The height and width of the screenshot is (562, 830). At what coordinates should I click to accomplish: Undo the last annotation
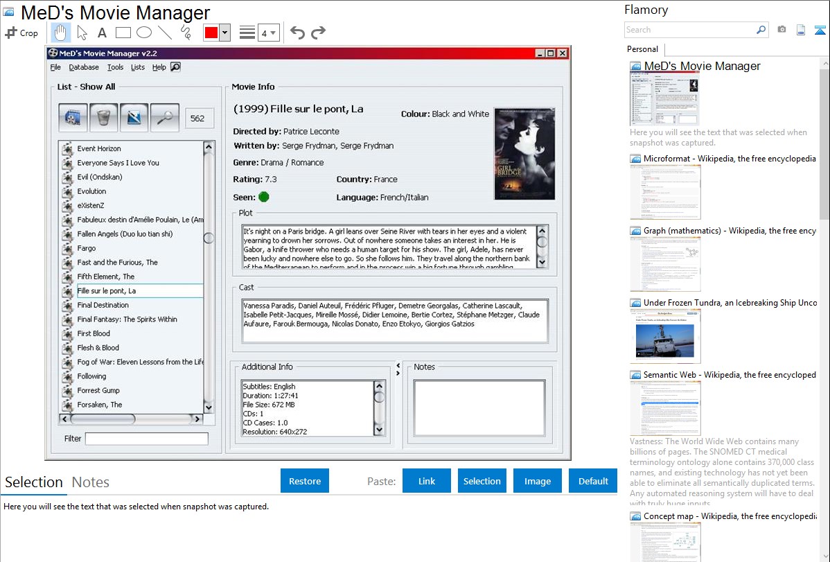[x=297, y=33]
